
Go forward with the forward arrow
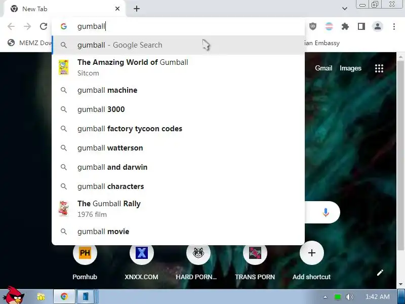tap(27, 26)
